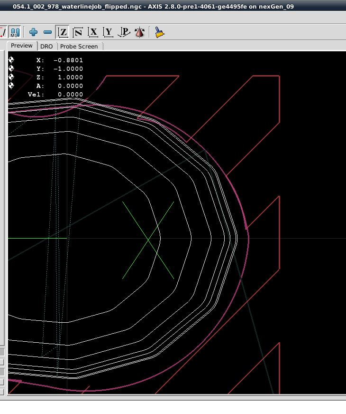The image size is (346, 414).
Task: Toggle the rotate view cone icon
Action: [x=139, y=32]
